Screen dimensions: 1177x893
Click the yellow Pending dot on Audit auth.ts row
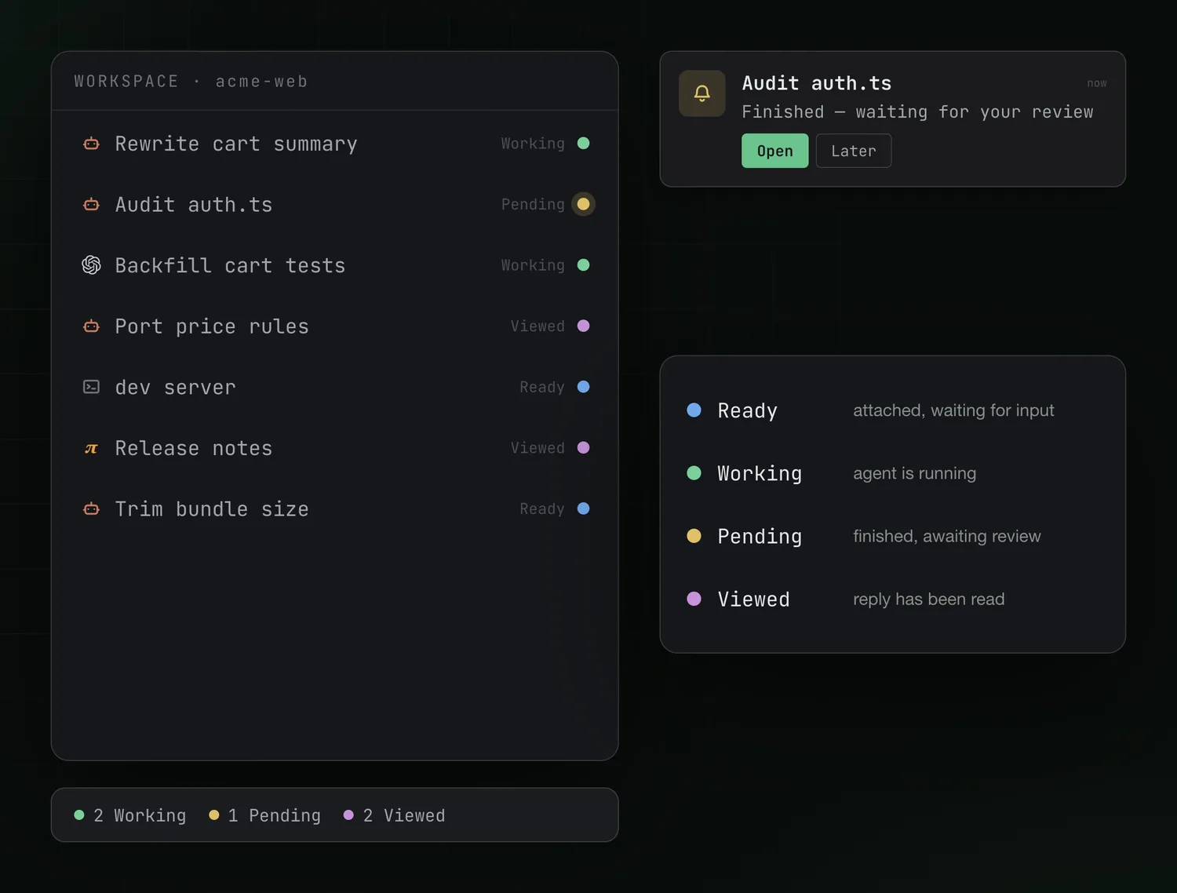[583, 204]
